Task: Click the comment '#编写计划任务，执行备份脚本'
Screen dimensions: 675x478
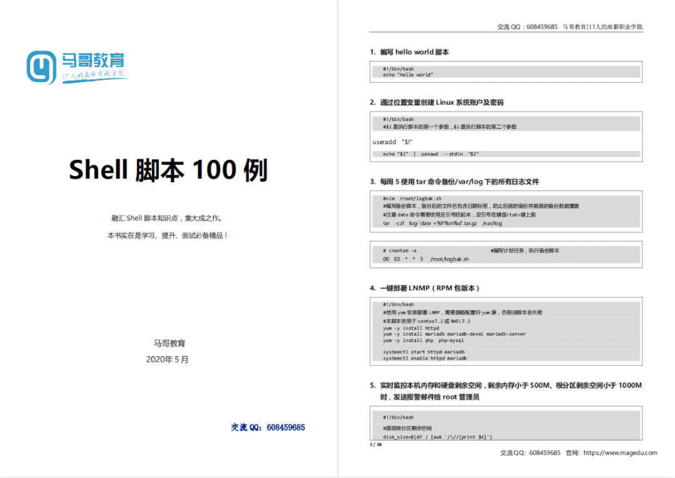Action: click(x=525, y=251)
